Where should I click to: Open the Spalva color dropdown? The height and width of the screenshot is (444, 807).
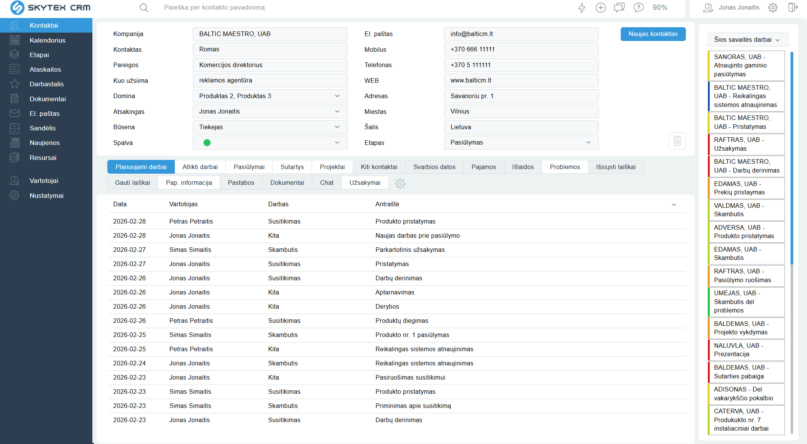[x=270, y=143]
